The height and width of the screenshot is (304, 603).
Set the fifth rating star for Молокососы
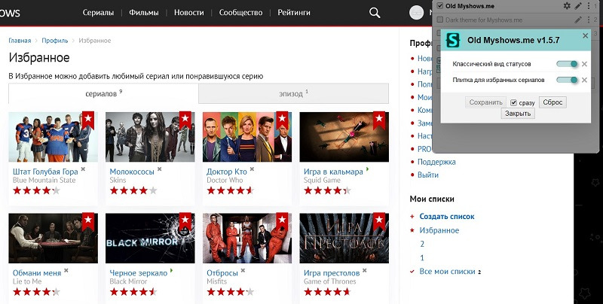(x=153, y=190)
